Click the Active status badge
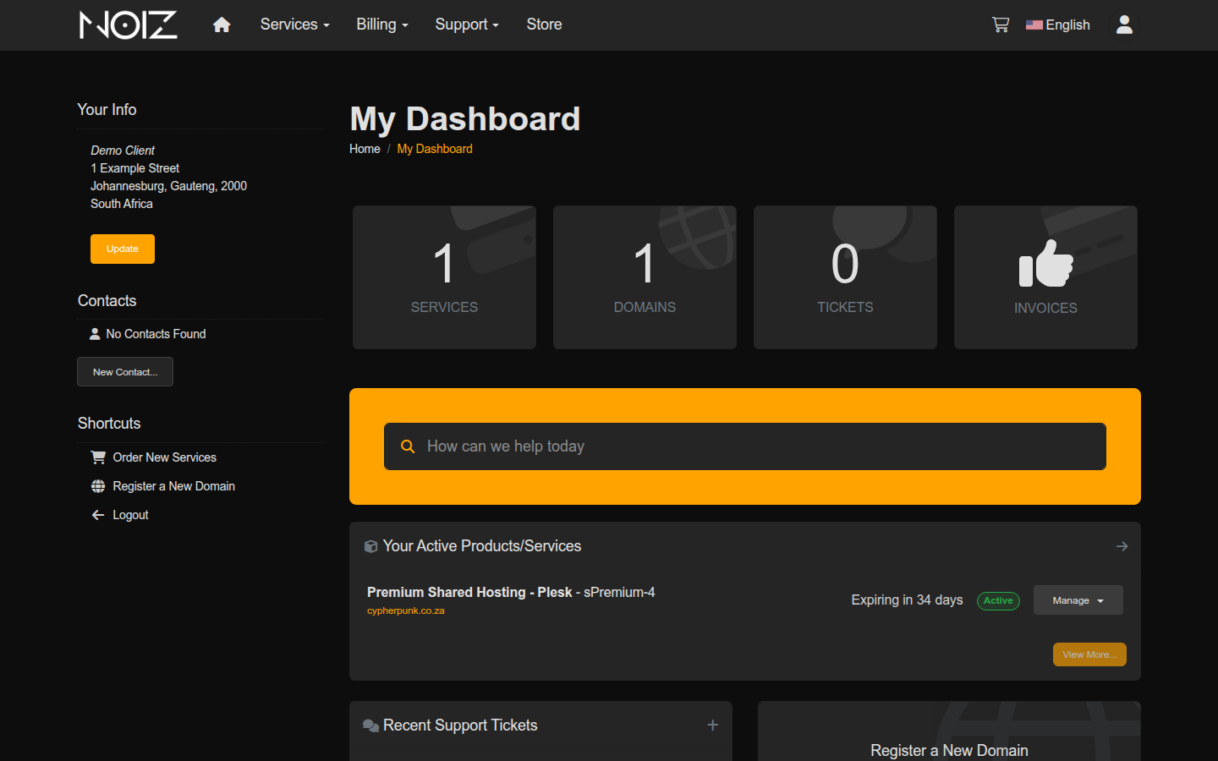The image size is (1218, 761). pos(998,600)
